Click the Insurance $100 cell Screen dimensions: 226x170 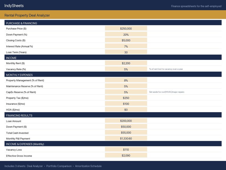tap(126, 104)
